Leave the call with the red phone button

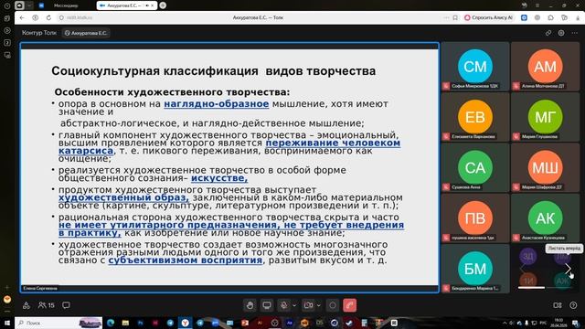pos(349,305)
